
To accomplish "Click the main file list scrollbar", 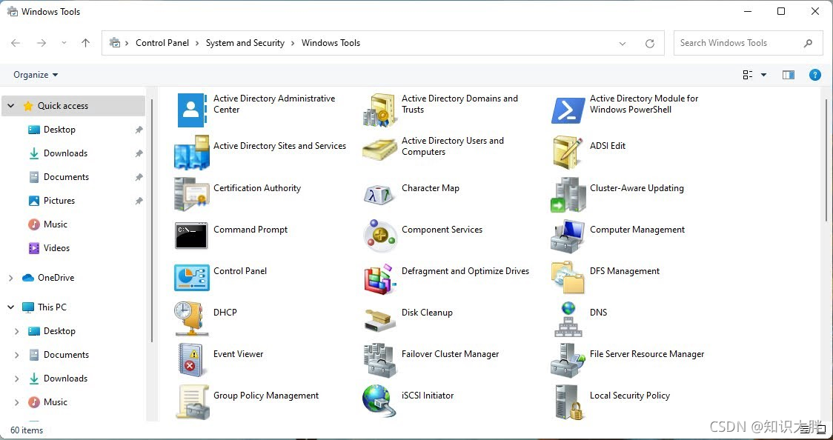I will [x=826, y=159].
